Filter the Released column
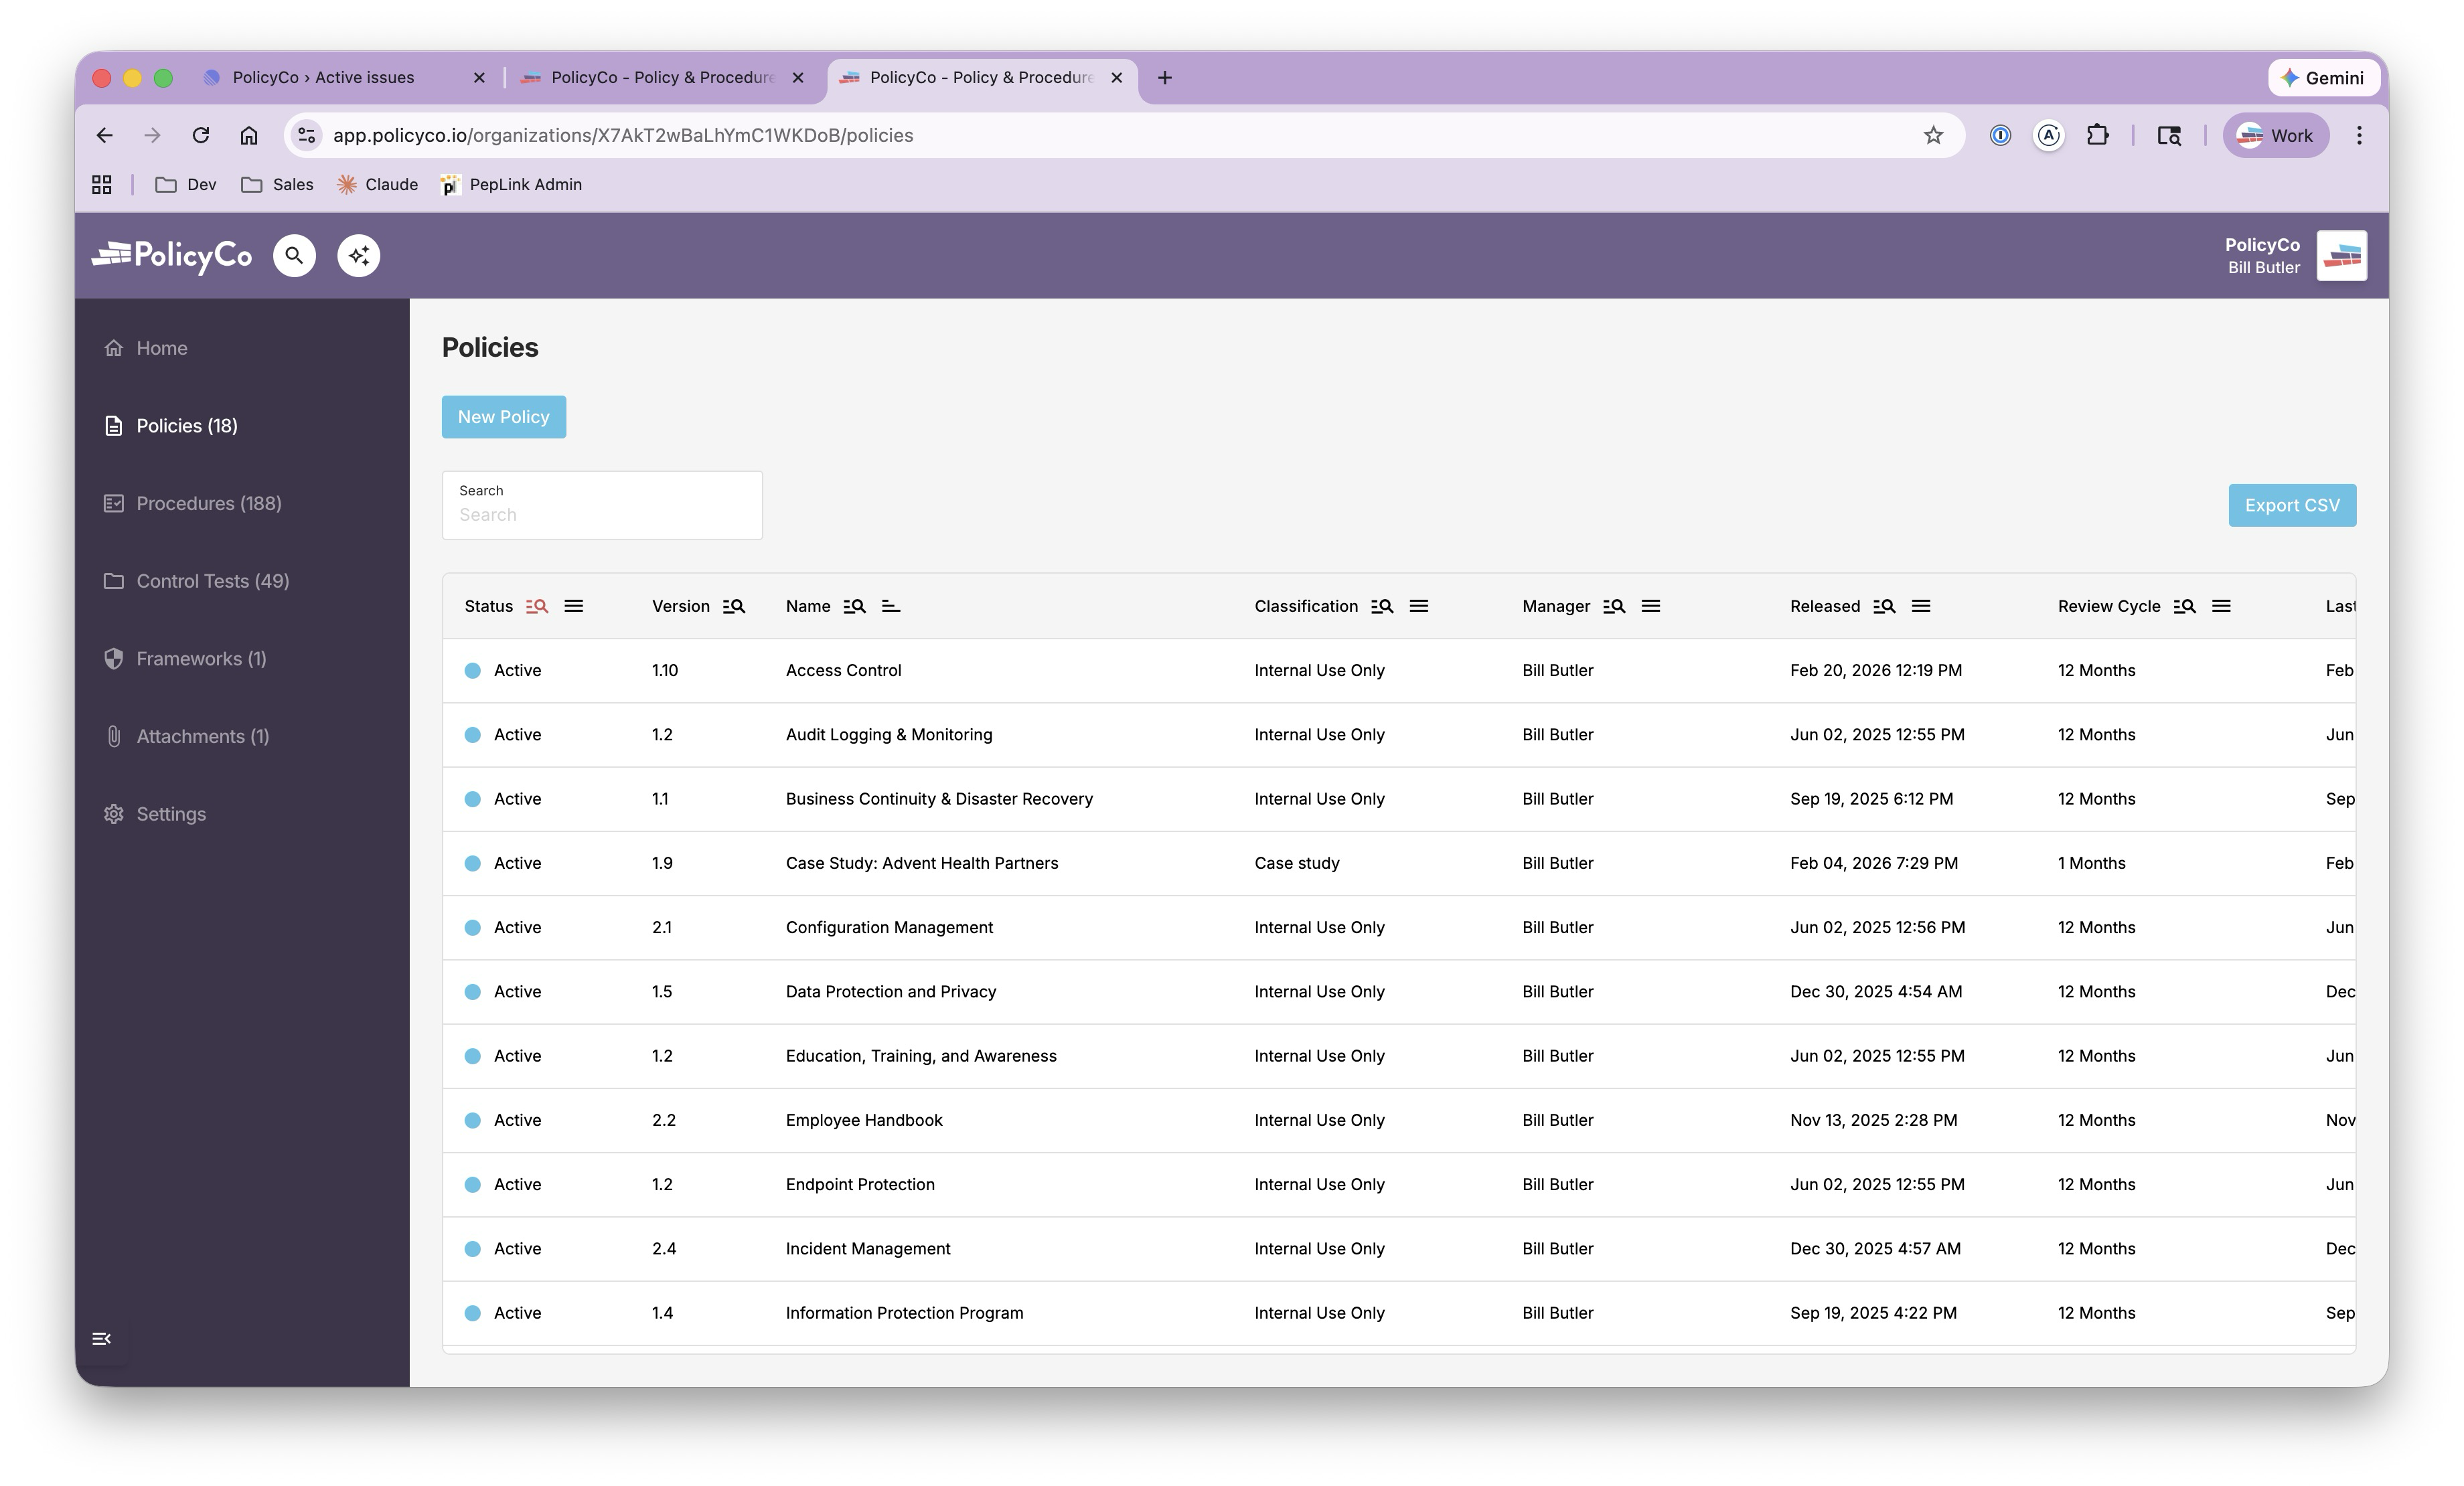The image size is (2464, 1486). click(x=1884, y=606)
